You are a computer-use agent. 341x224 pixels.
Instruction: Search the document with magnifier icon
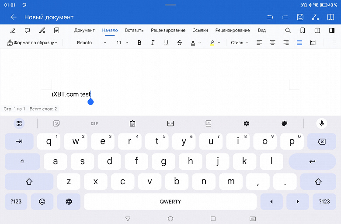pyautogui.click(x=288, y=31)
